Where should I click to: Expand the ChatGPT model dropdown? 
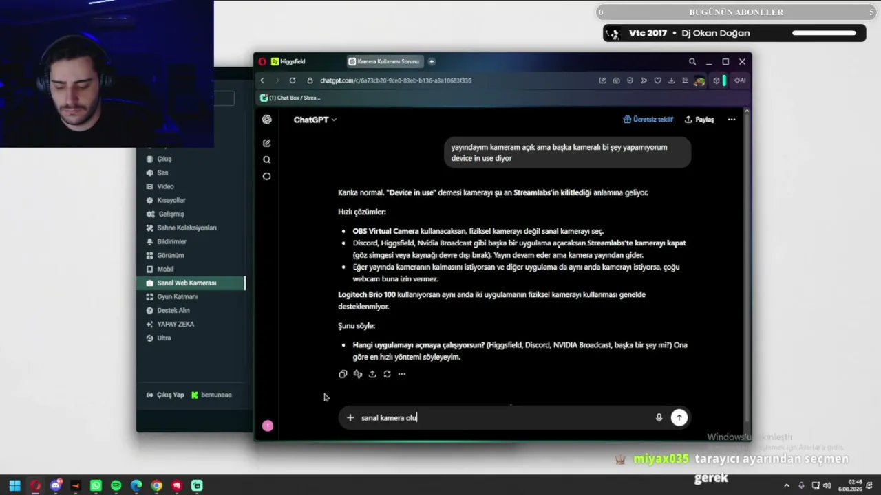click(315, 120)
